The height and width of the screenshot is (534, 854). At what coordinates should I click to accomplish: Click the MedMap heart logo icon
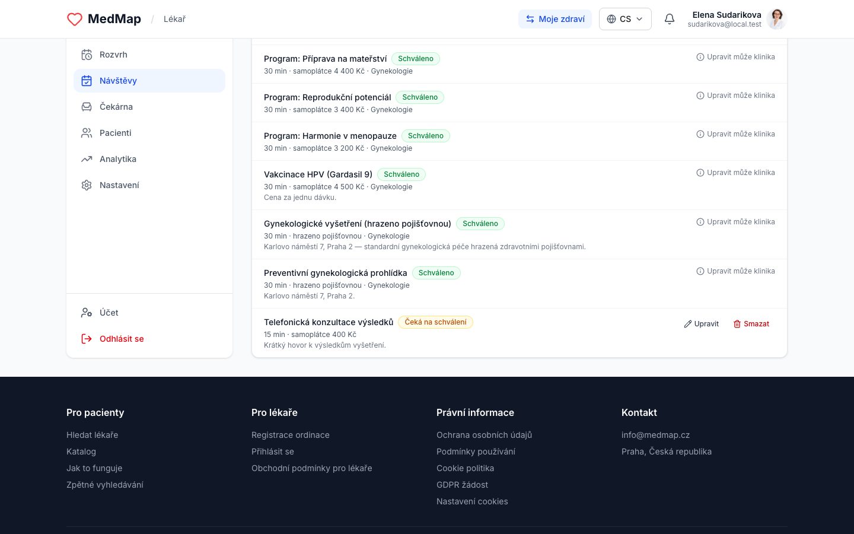click(75, 19)
